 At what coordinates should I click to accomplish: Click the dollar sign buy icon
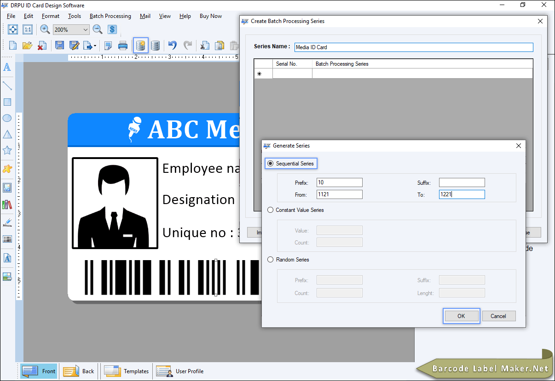pos(112,29)
